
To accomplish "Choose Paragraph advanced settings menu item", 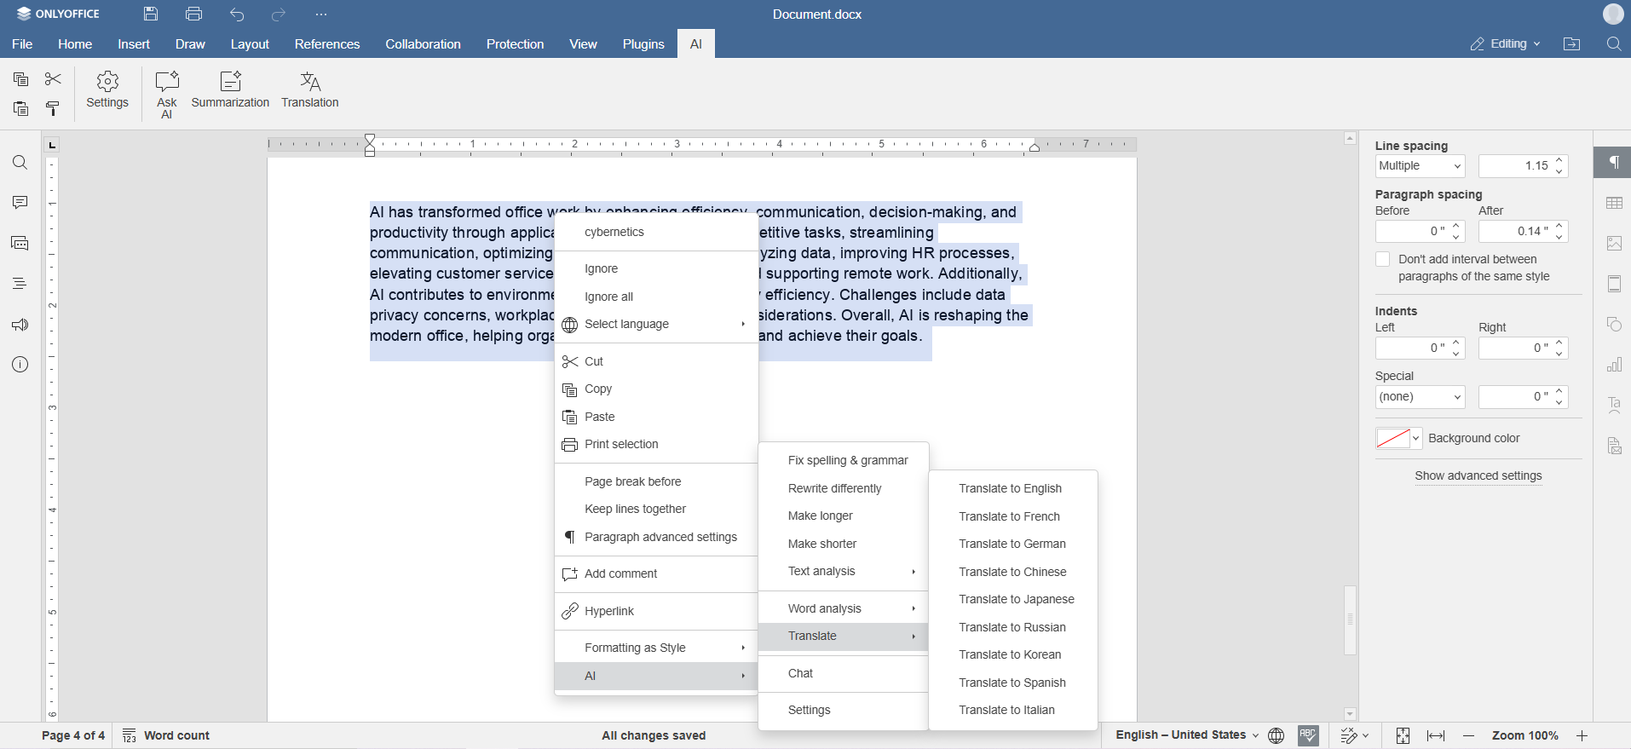I will [656, 537].
